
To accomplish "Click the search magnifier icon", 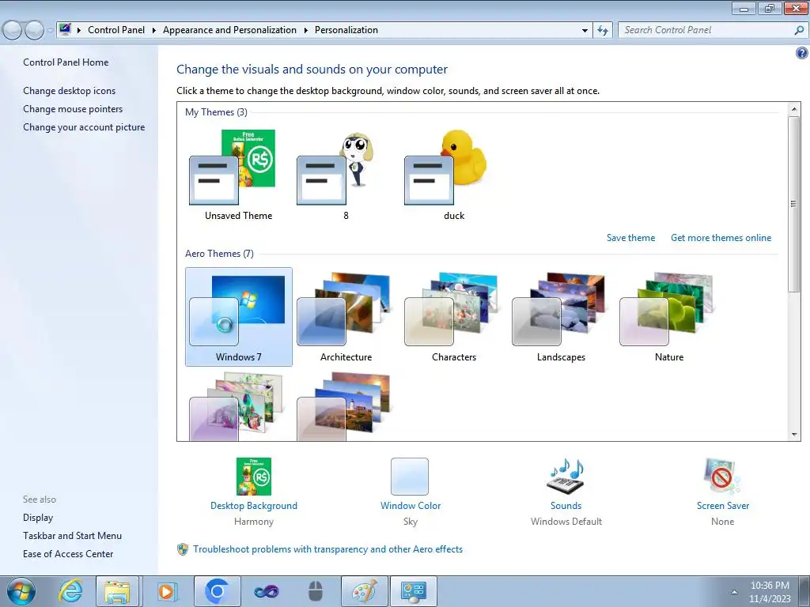I will 799,30.
